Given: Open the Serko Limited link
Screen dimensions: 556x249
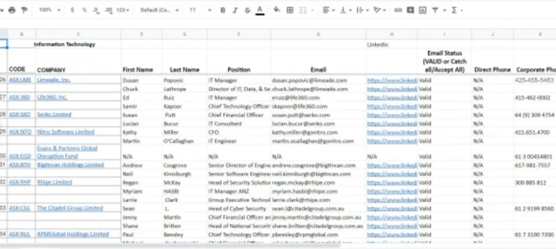Looking at the screenshot, I should tap(54, 115).
